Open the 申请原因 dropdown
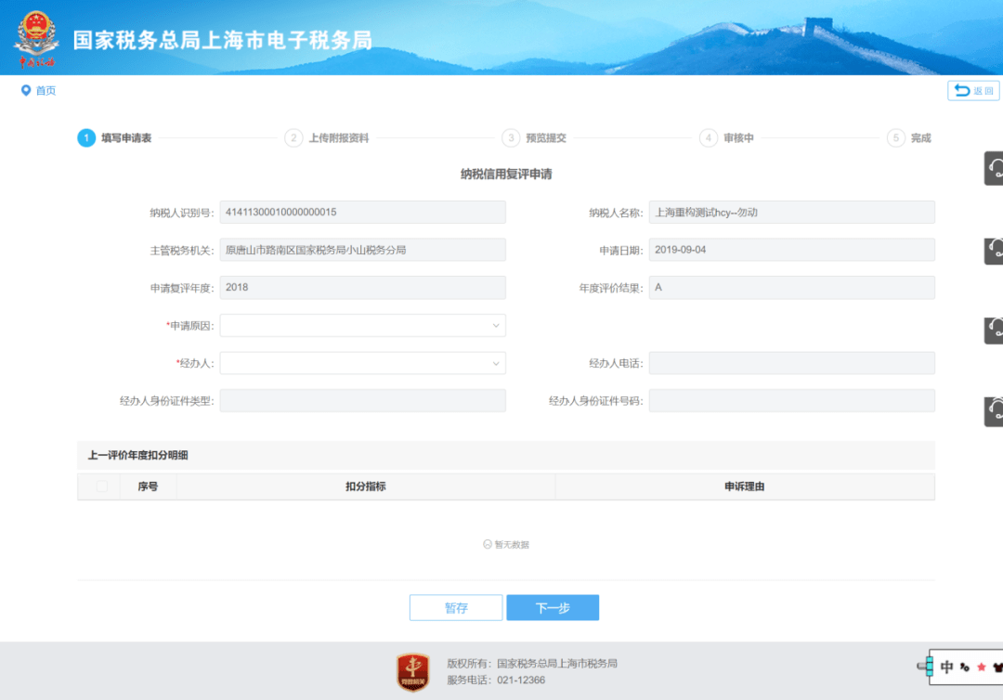The height and width of the screenshot is (700, 1003). point(363,325)
